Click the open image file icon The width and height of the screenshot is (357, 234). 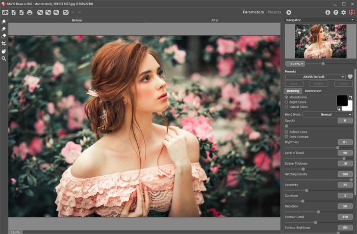click(14, 12)
